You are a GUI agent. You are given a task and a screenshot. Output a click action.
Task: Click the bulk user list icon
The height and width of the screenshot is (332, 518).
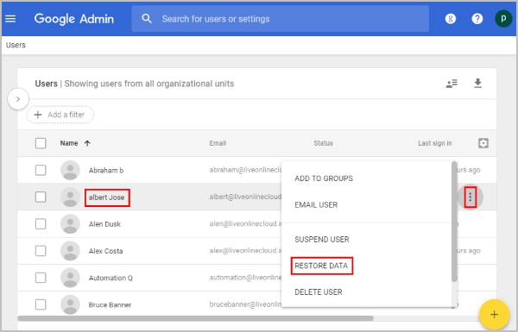pos(452,84)
